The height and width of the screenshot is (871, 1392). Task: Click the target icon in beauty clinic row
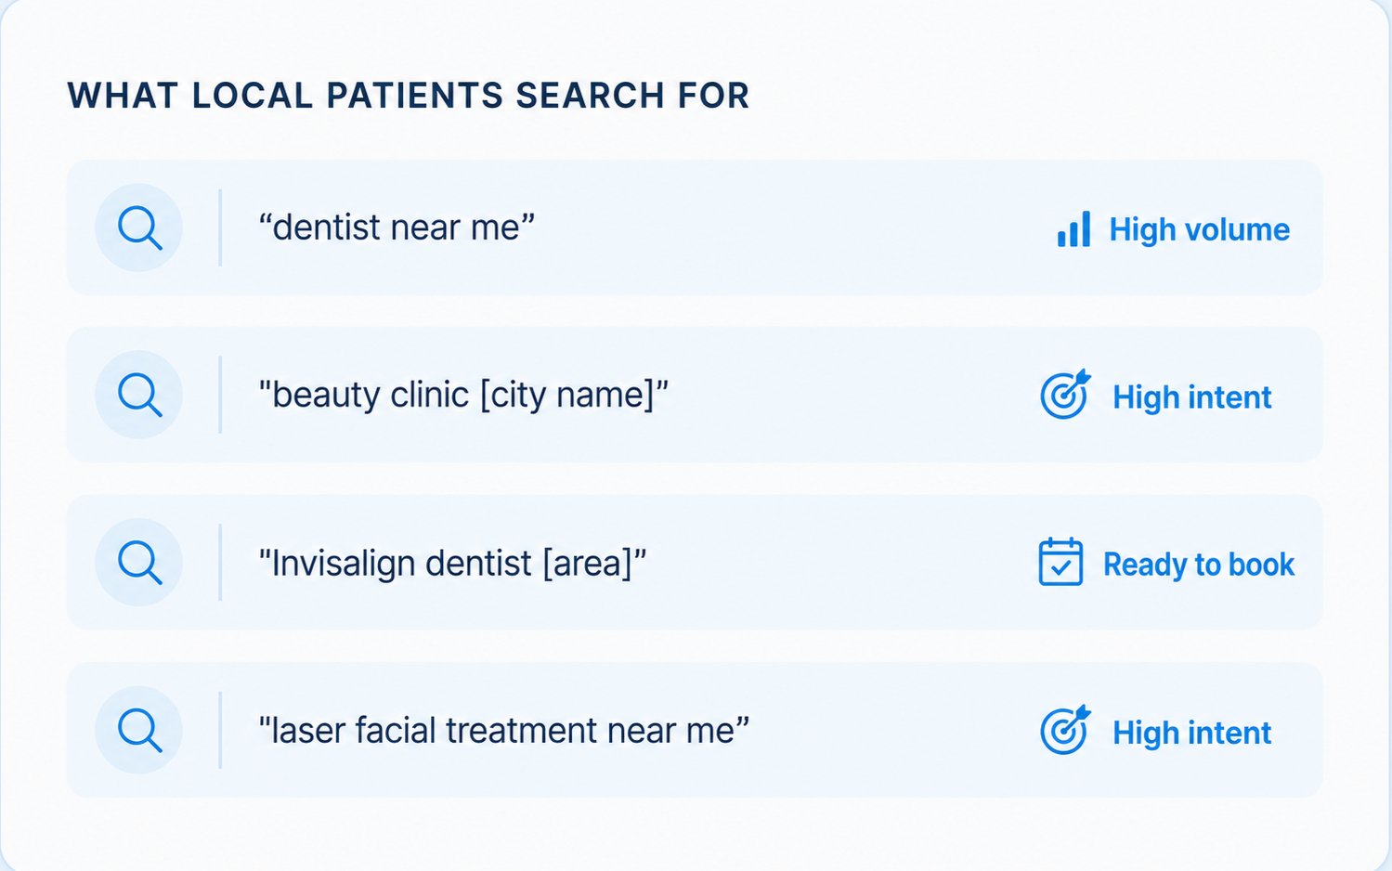(x=1065, y=395)
